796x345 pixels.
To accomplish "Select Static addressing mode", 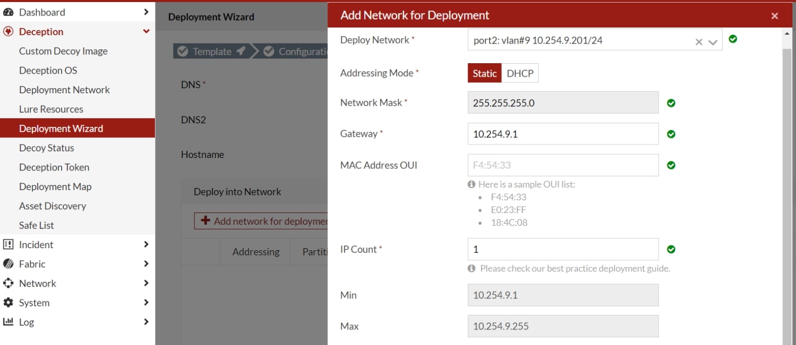I will 485,73.
